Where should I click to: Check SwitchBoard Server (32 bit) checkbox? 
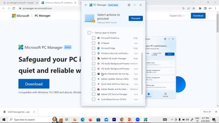click(x=93, y=99)
